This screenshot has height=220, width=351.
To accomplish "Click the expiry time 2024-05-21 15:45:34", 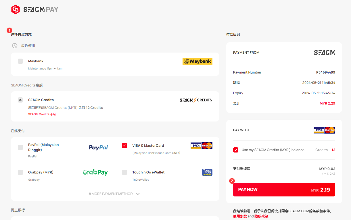I will [x=319, y=93].
